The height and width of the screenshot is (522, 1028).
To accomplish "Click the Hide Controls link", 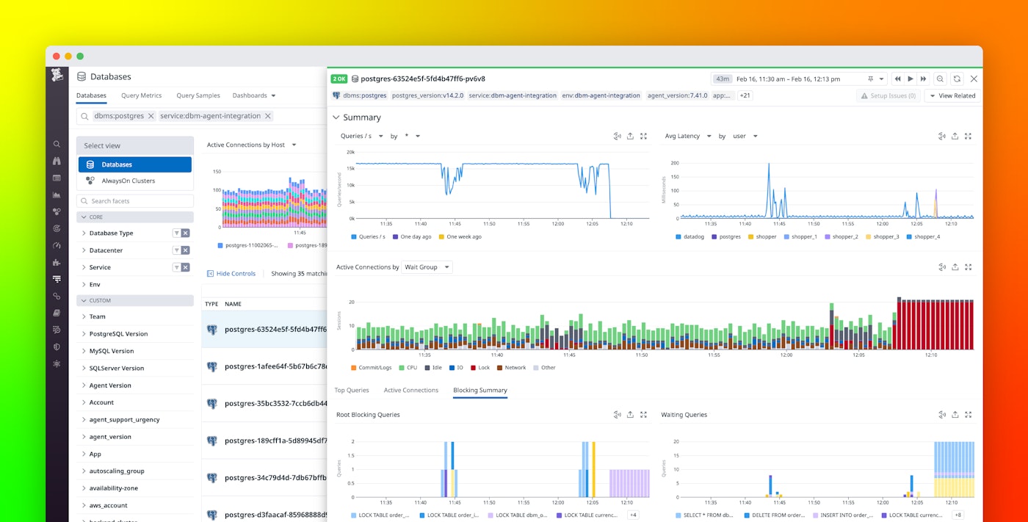I will pyautogui.click(x=232, y=273).
